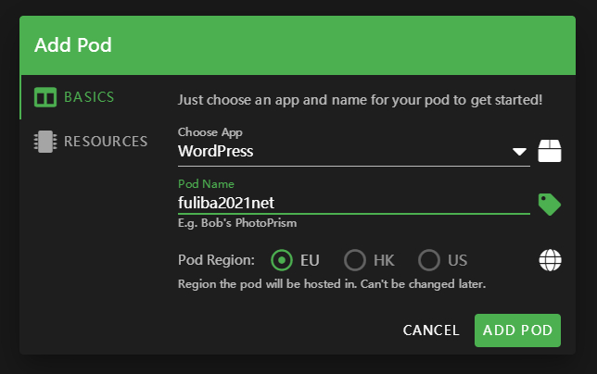597x374 pixels.
Task: Click the green tag icon by Pod Name
Action: pos(550,205)
